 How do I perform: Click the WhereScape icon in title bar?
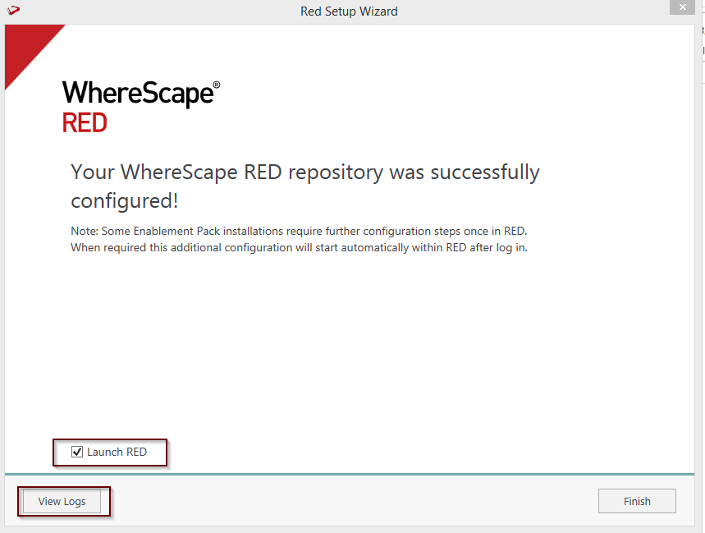pos(13,10)
